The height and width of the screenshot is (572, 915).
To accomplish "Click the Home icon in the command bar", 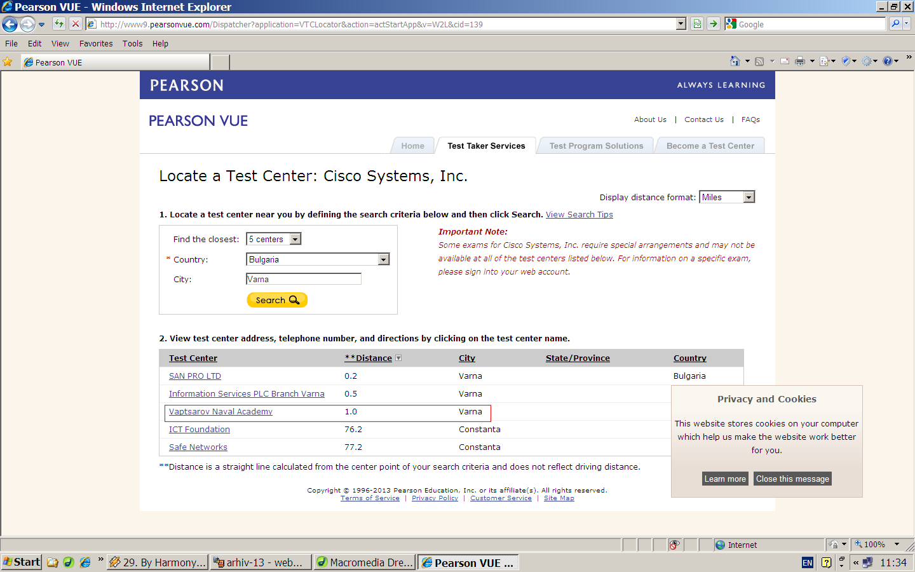I will (735, 61).
